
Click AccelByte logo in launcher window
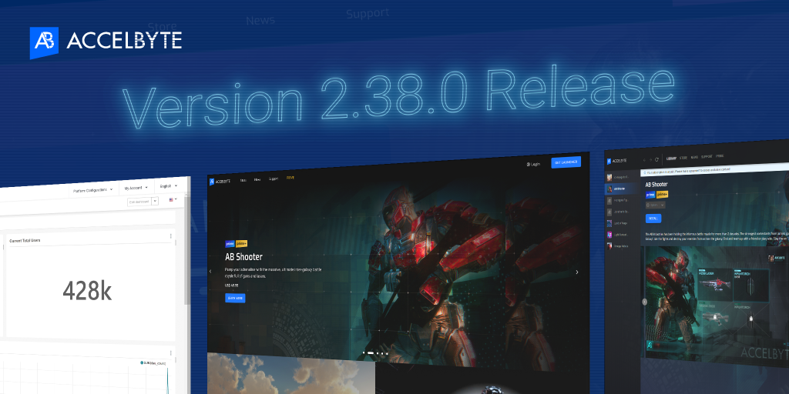click(617, 161)
